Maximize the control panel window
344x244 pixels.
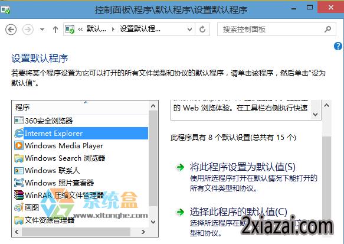click(310, 8)
